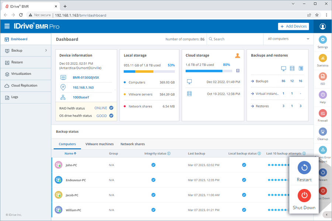Click the 1000baseT network link
This screenshot has height=221, width=332.
81,97
